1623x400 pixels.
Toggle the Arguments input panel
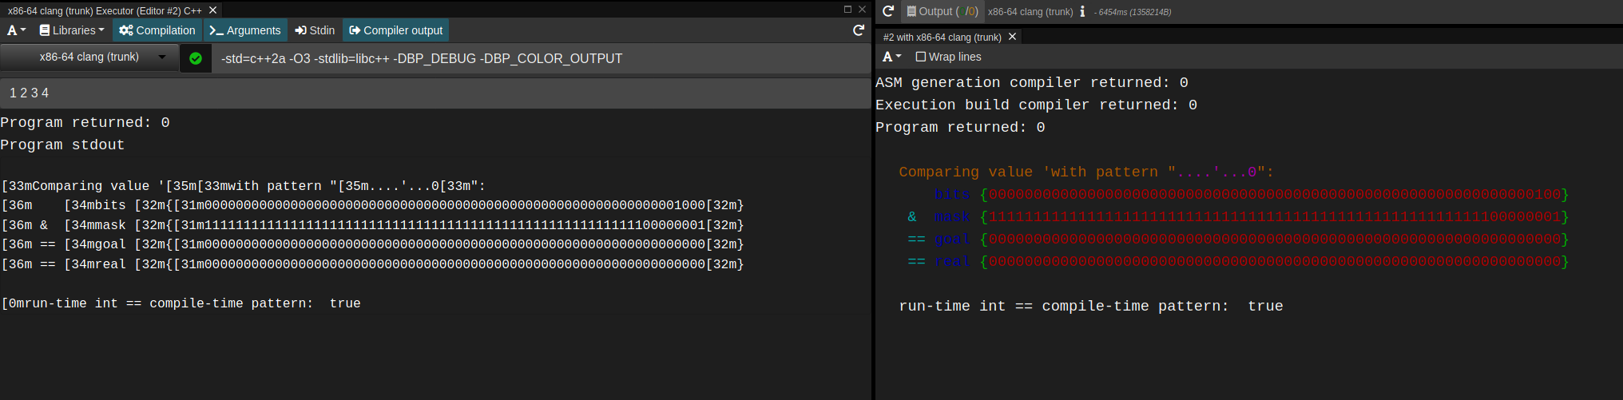coord(244,30)
